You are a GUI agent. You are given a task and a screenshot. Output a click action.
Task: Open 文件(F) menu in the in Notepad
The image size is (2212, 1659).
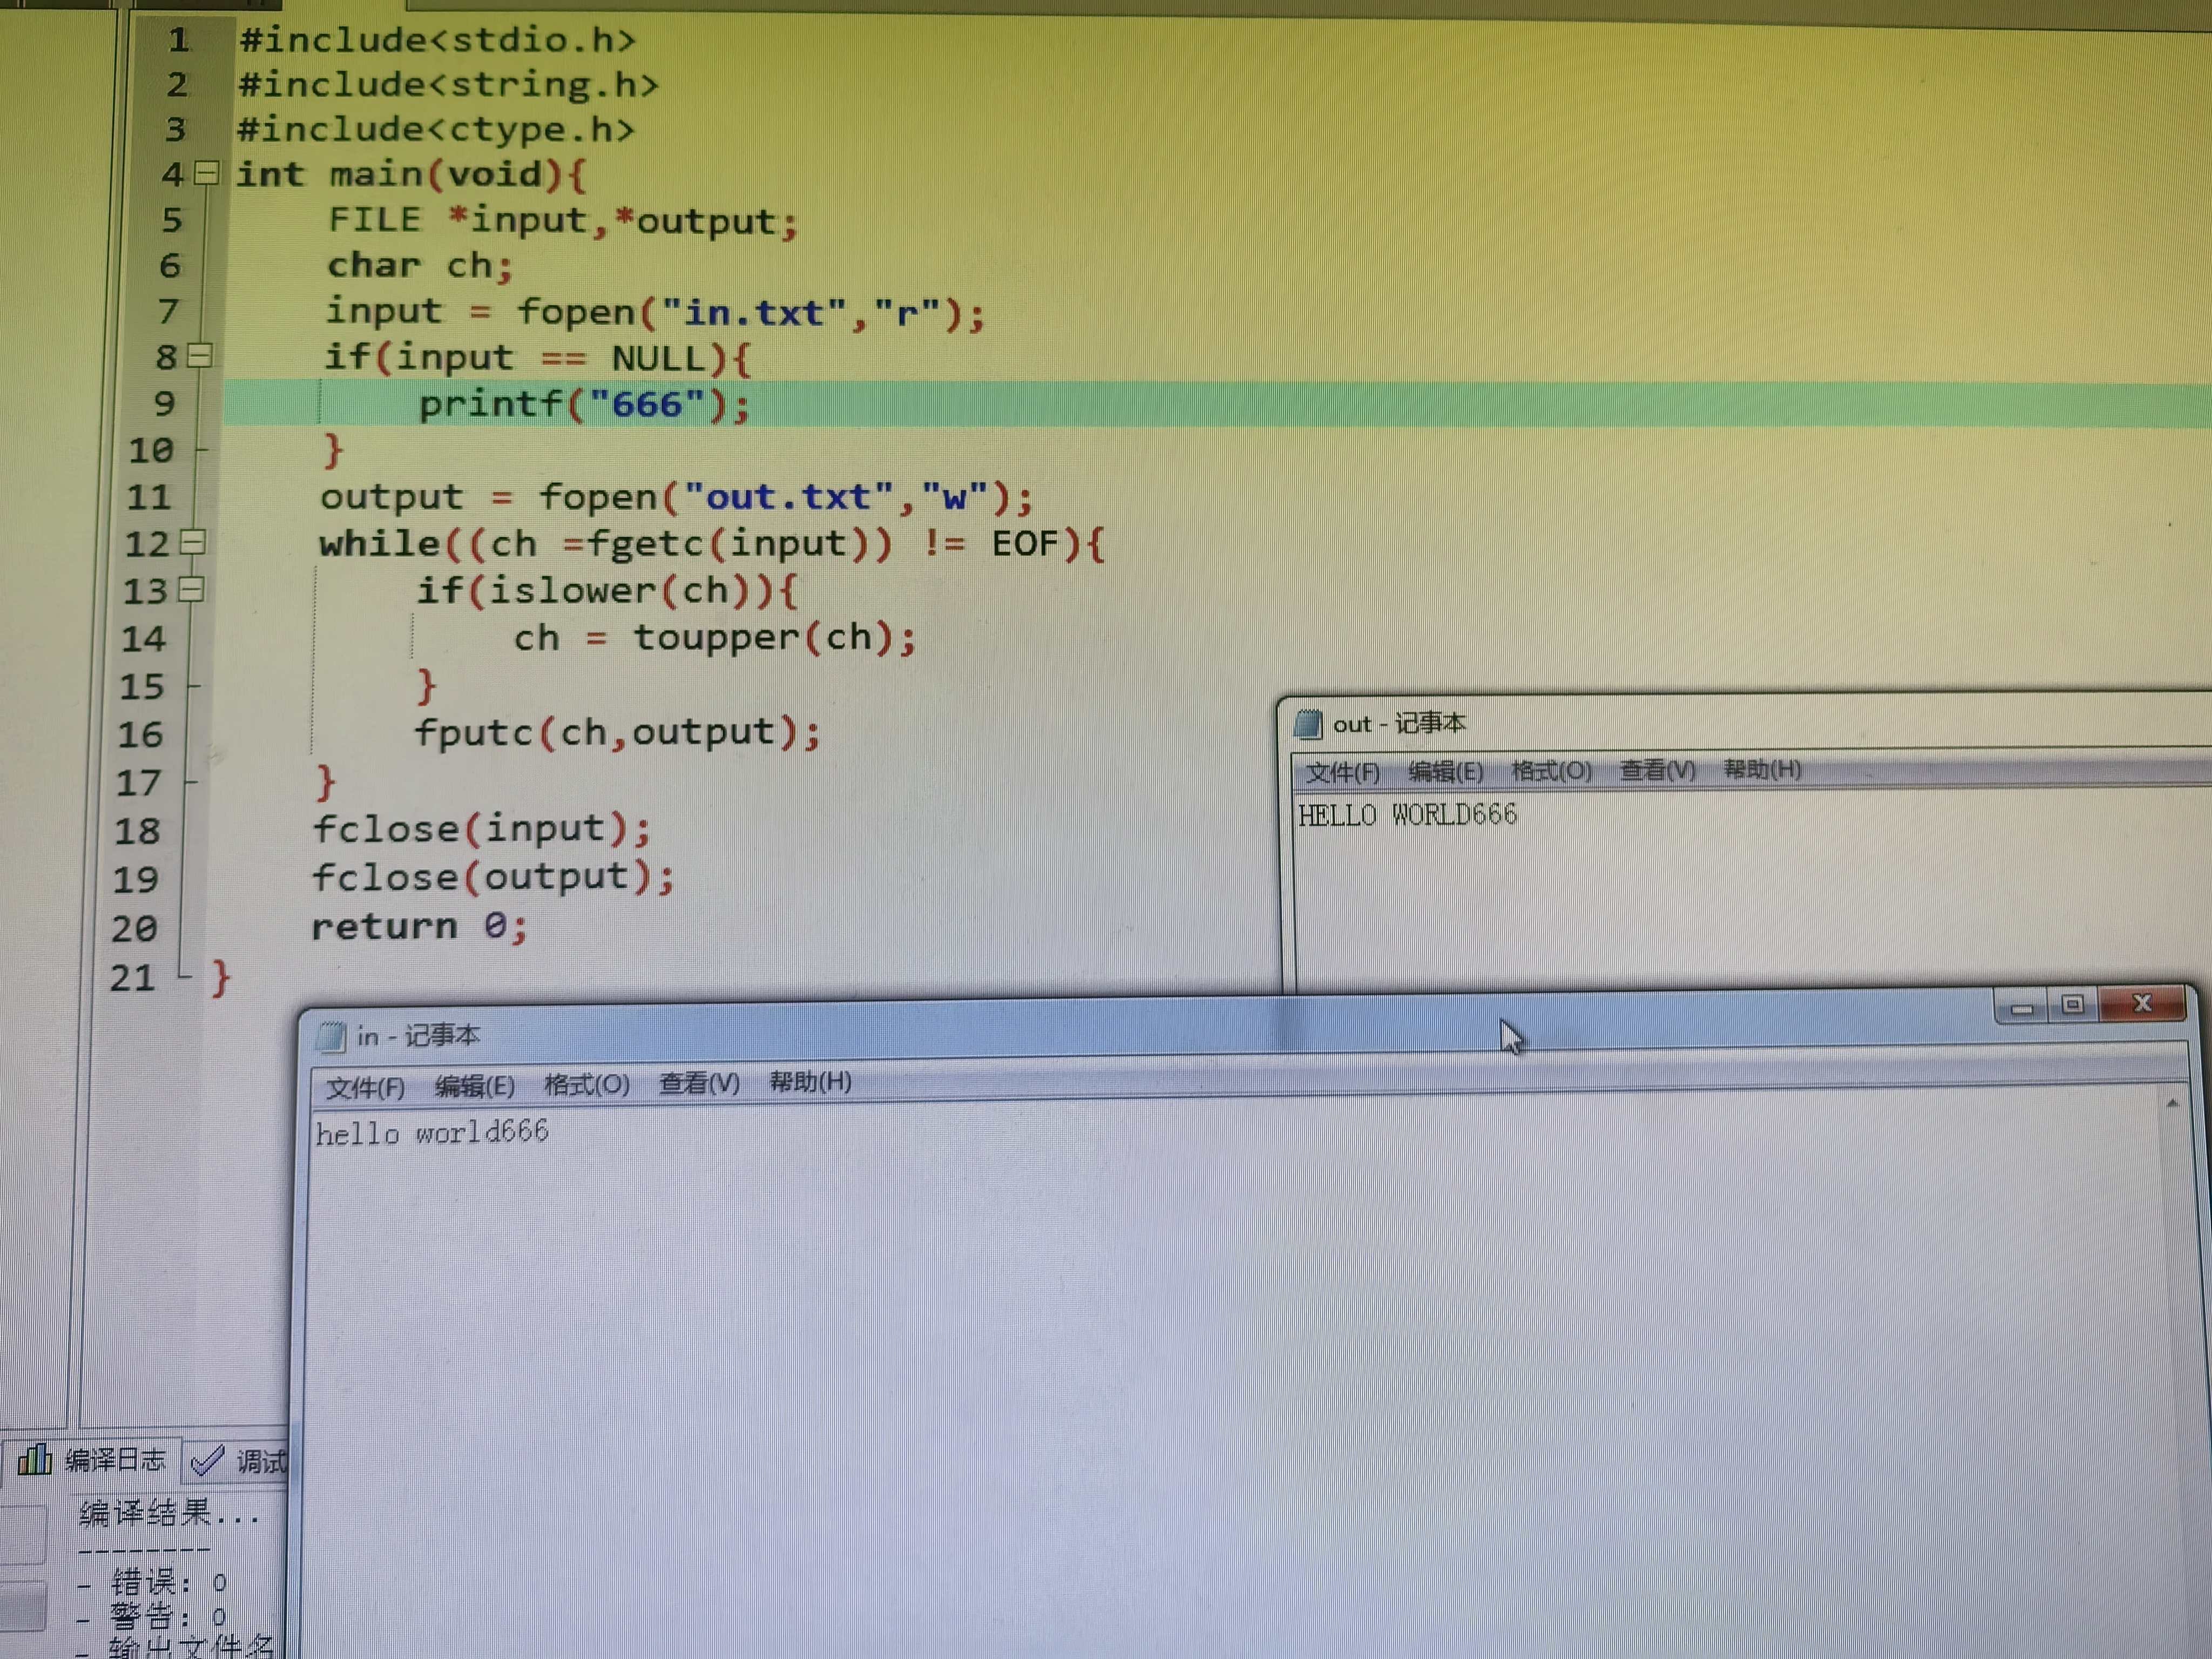click(x=365, y=1087)
